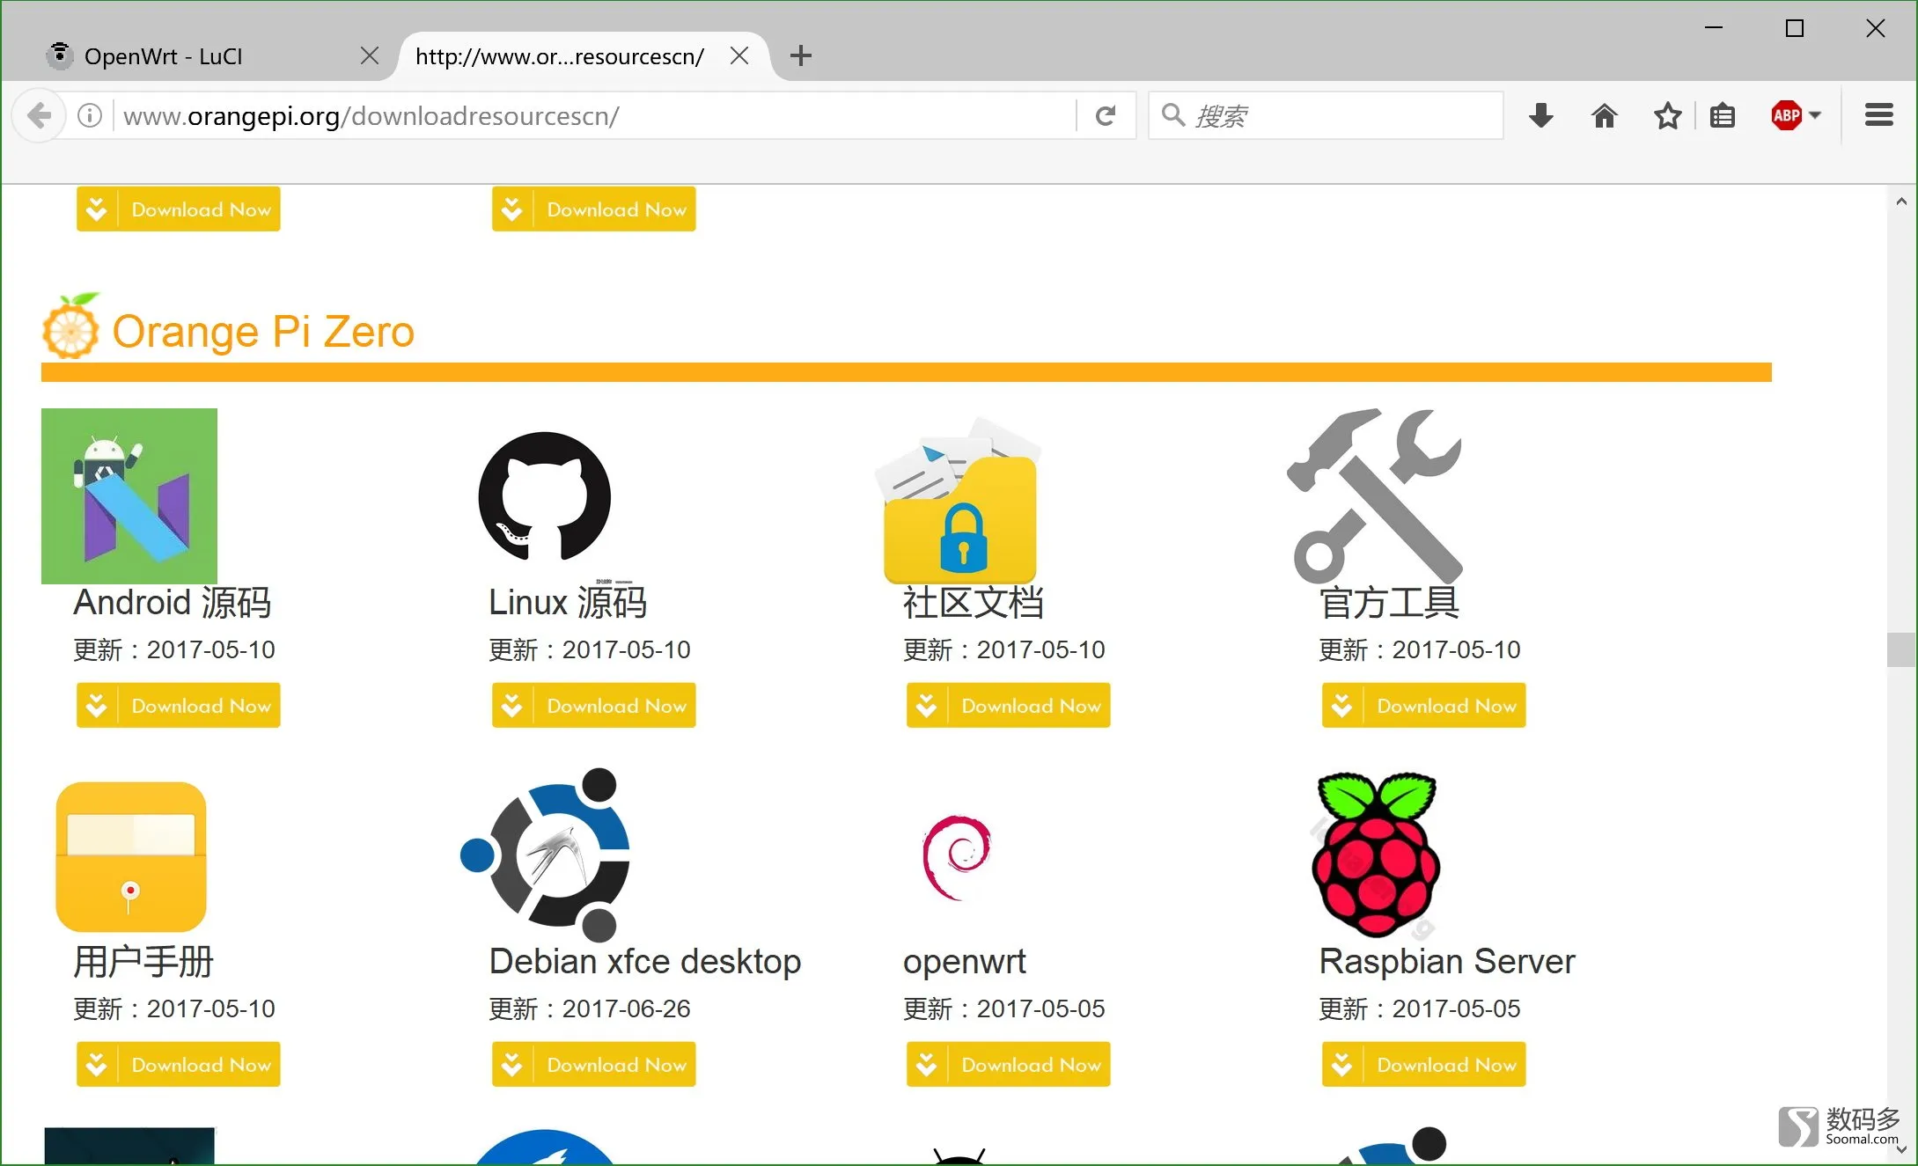Reload the page with refresh icon
This screenshot has height=1166, width=1918.
coord(1106,115)
